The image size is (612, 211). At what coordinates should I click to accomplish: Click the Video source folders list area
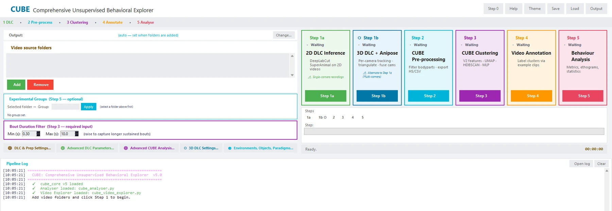point(148,65)
